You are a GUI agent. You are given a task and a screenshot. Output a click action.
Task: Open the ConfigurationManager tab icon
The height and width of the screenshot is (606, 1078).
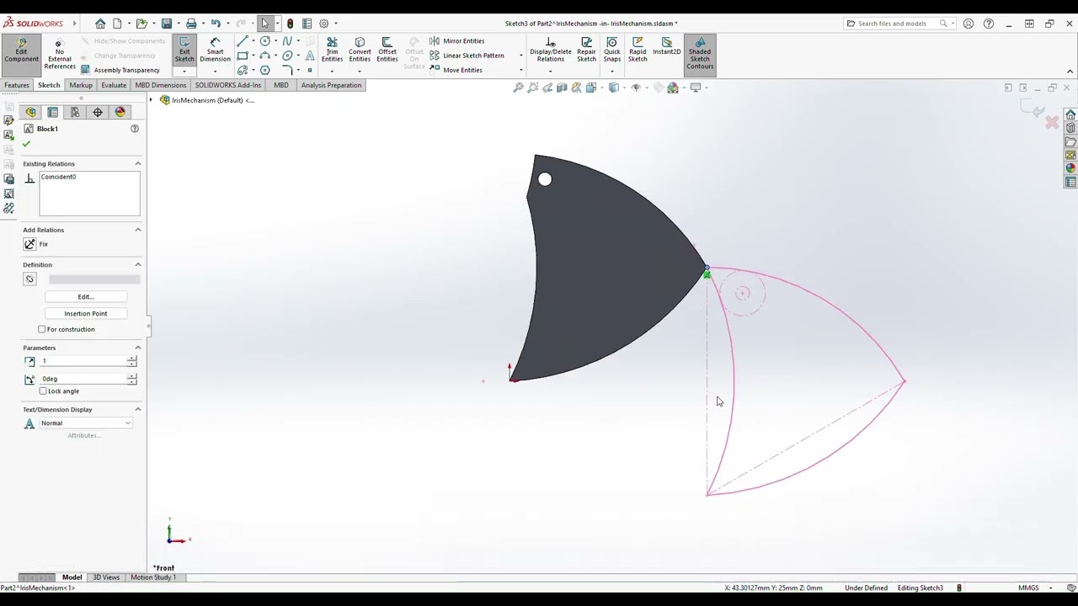pos(75,112)
